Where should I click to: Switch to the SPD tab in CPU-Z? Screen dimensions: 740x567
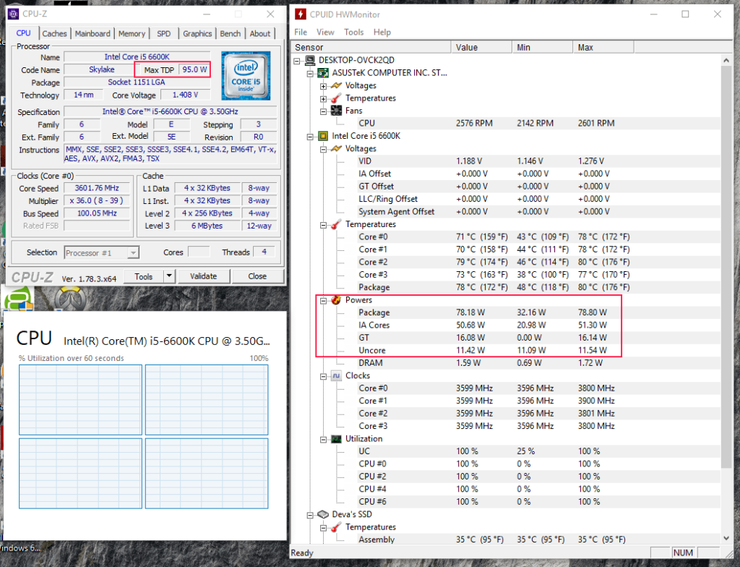click(x=163, y=33)
